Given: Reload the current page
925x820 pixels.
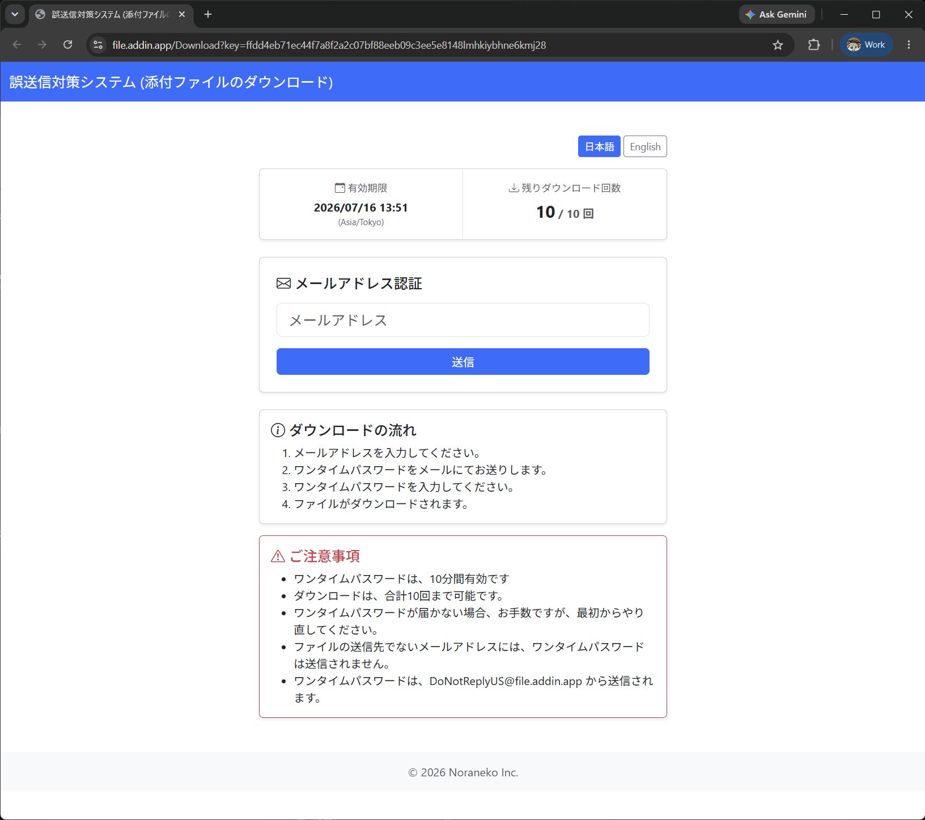Looking at the screenshot, I should pos(67,45).
